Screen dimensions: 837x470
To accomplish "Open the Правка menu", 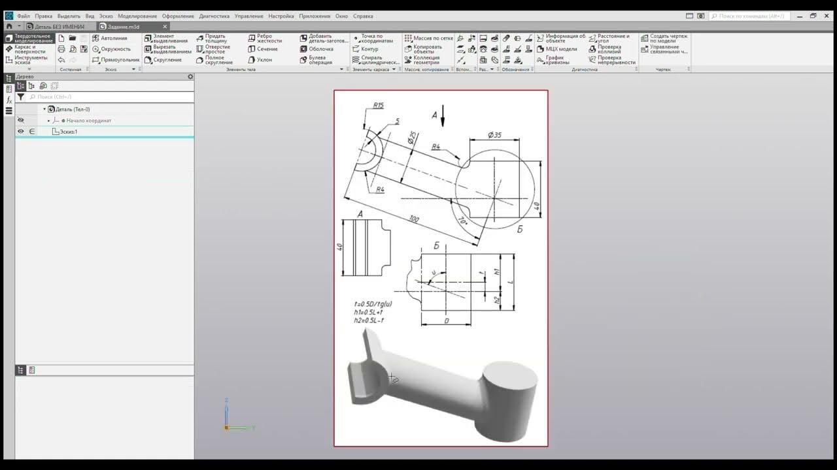I will 43,16.
